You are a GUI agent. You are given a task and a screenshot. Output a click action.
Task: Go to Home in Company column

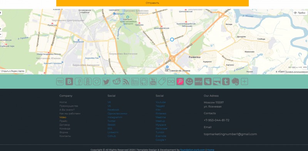point(63,102)
